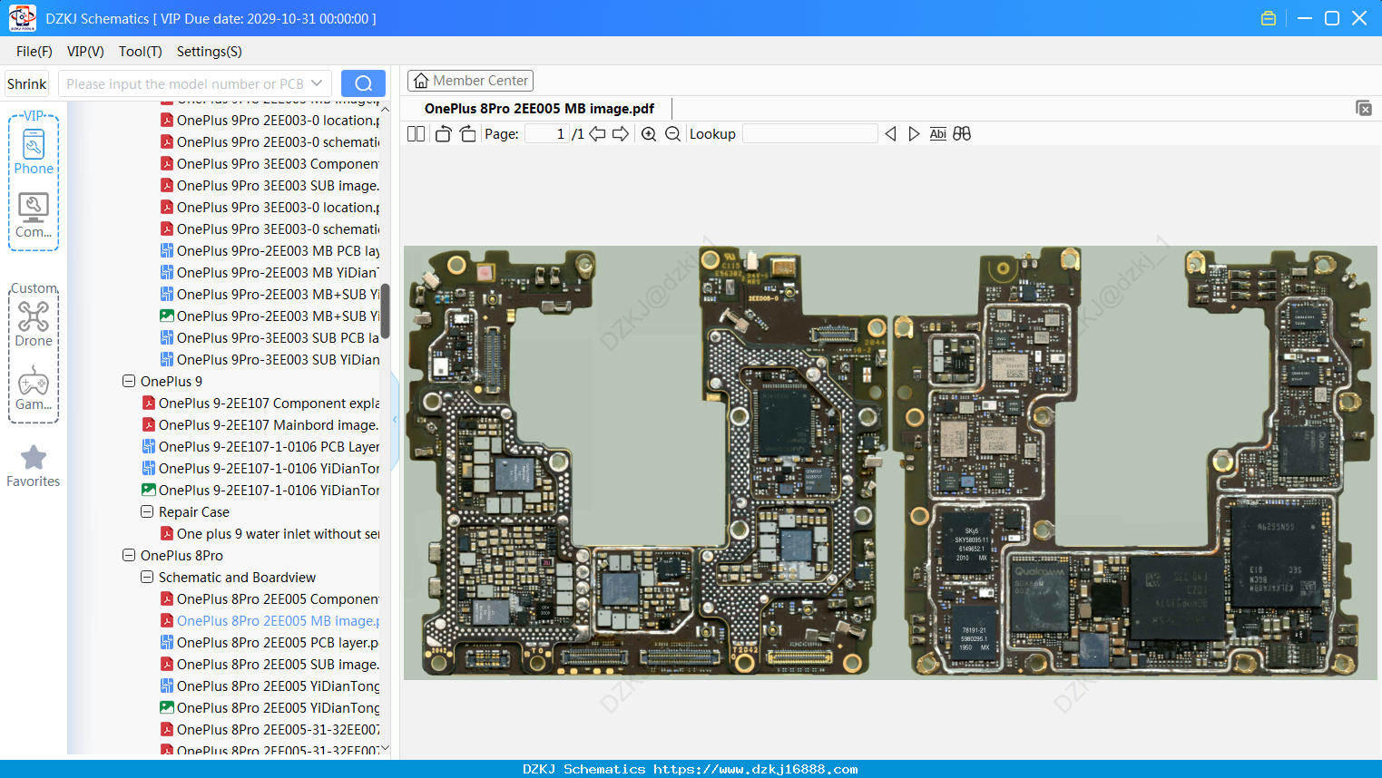Toggle the Abi text match option

(x=937, y=133)
